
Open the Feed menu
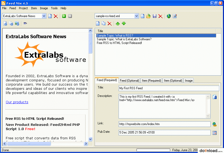coord(13,8)
